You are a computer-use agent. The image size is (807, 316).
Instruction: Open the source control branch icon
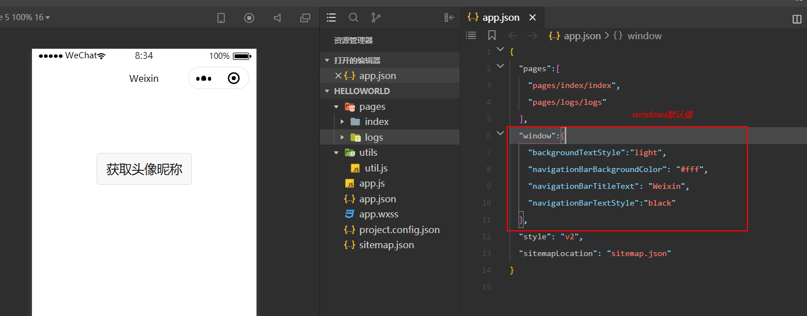coord(376,17)
